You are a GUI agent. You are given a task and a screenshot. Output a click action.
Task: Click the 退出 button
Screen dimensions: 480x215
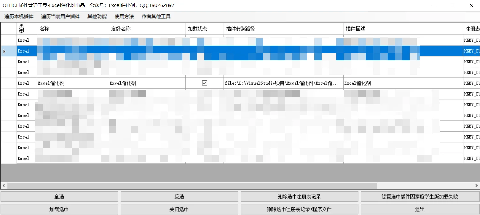point(420,209)
